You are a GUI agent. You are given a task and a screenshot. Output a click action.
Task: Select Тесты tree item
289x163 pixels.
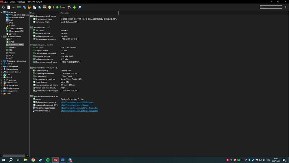coord(9,94)
